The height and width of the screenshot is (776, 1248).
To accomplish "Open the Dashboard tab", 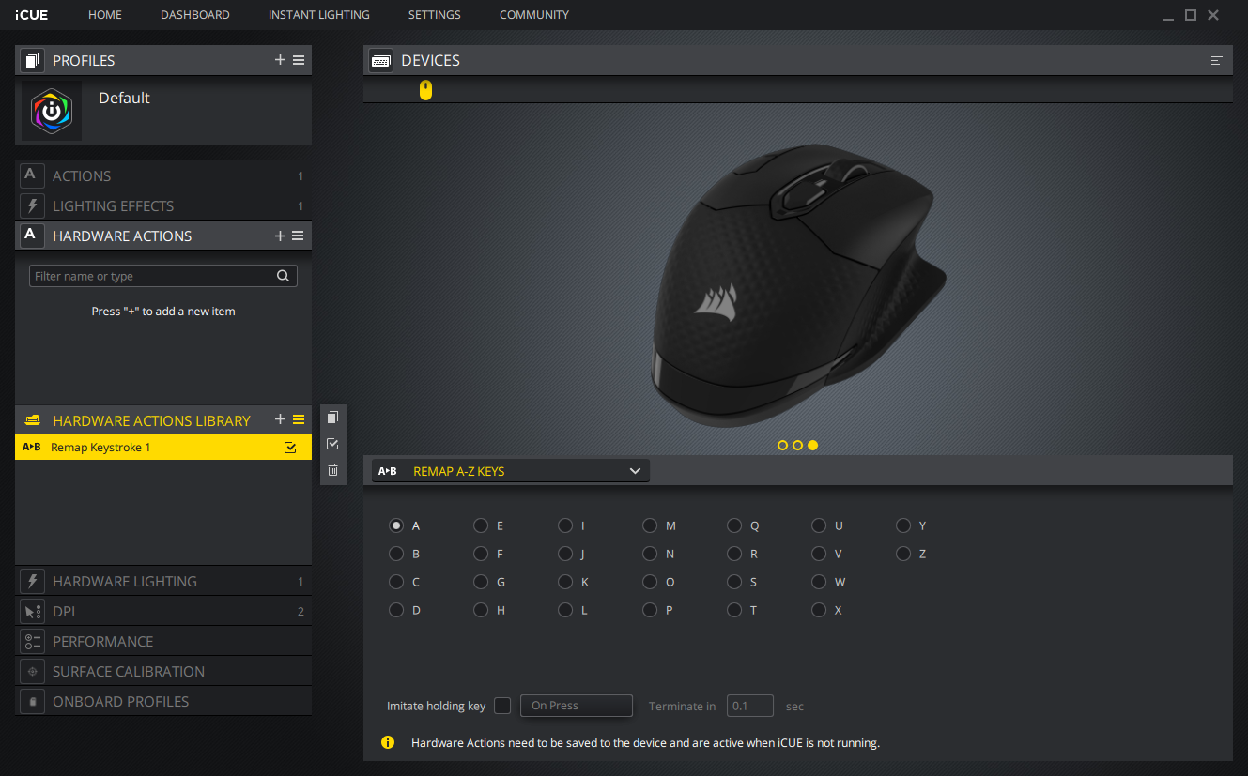I will click(195, 15).
